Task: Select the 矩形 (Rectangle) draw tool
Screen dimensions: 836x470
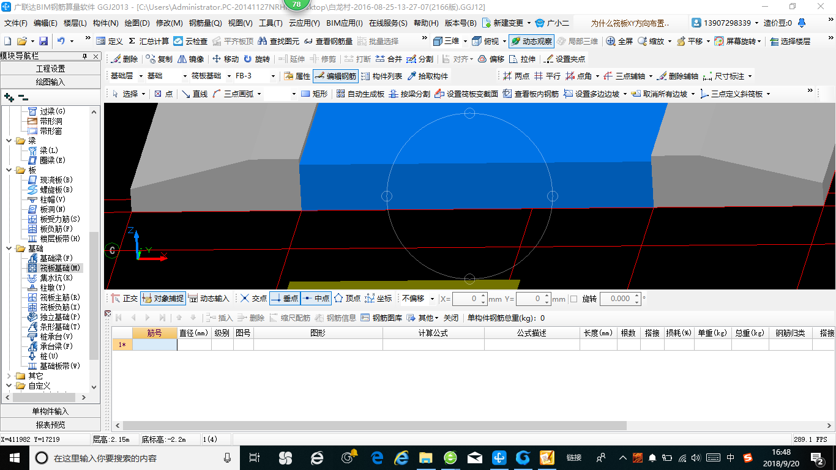Action: point(315,94)
